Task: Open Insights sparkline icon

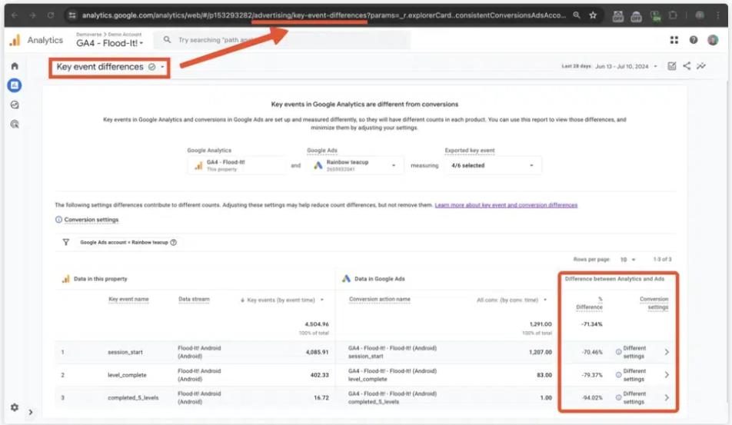Action: click(701, 66)
